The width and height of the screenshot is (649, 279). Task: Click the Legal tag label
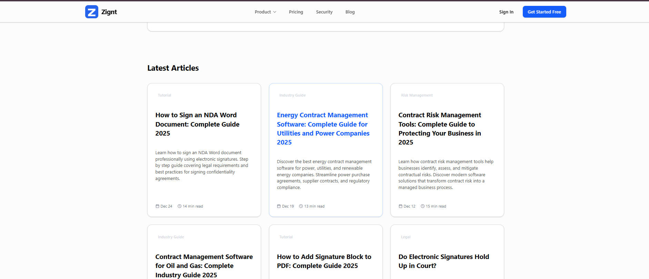pyautogui.click(x=406, y=237)
